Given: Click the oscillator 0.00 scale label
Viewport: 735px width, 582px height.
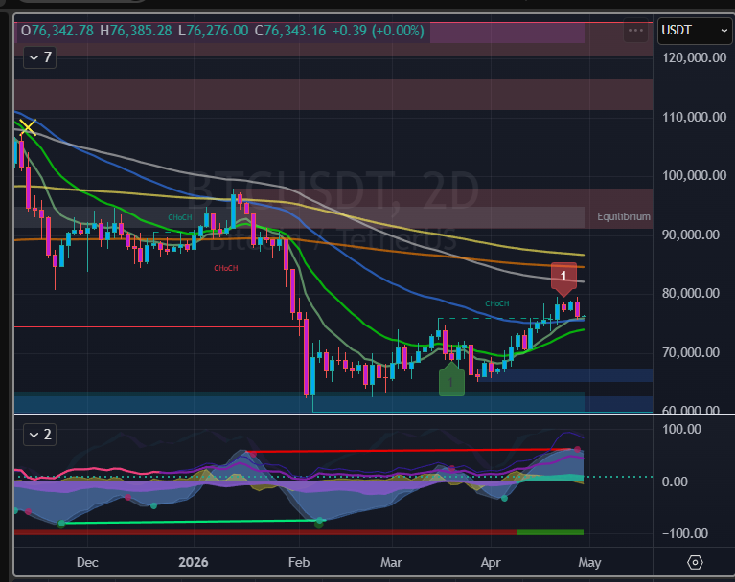Looking at the screenshot, I should (x=675, y=481).
